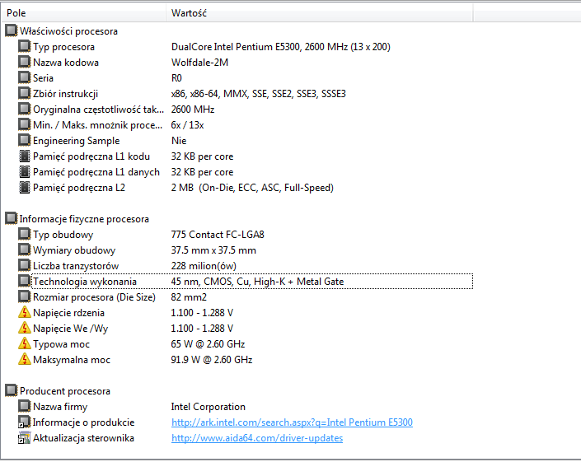Image resolution: width=581 pixels, height=462 pixels.
Task: Click the icon next to Liczba tranzystorów
Action: [25, 265]
